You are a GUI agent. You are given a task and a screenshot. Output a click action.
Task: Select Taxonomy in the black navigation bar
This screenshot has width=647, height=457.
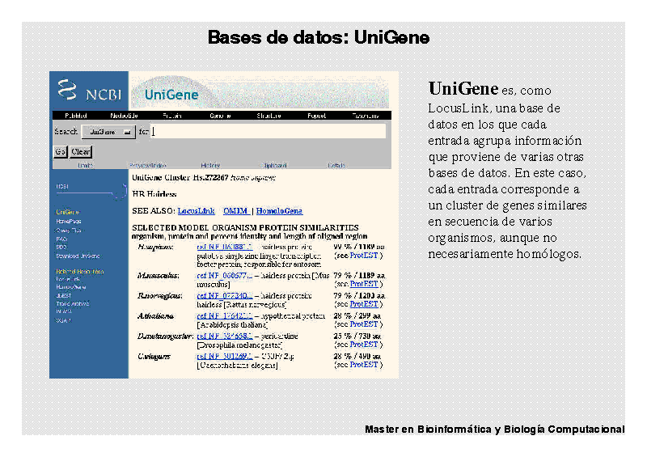tap(365, 116)
